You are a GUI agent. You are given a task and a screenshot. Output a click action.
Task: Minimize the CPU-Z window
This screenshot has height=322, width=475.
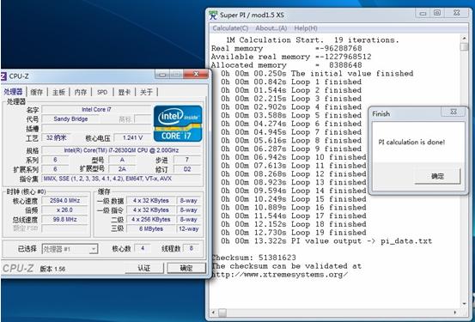pyautogui.click(x=162, y=74)
